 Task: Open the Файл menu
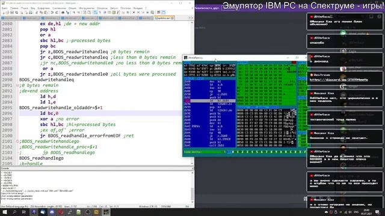click(4, 8)
